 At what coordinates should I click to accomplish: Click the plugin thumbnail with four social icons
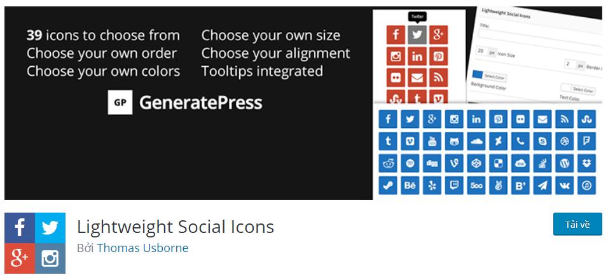[35, 243]
